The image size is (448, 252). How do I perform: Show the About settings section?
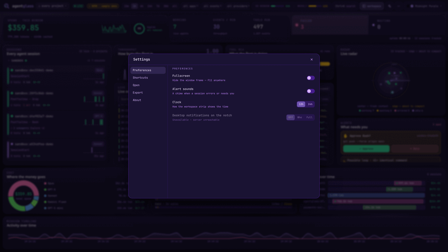click(x=148, y=100)
